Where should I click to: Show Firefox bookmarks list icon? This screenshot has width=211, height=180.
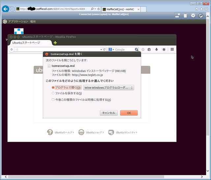pyautogui.click(x=149, y=50)
